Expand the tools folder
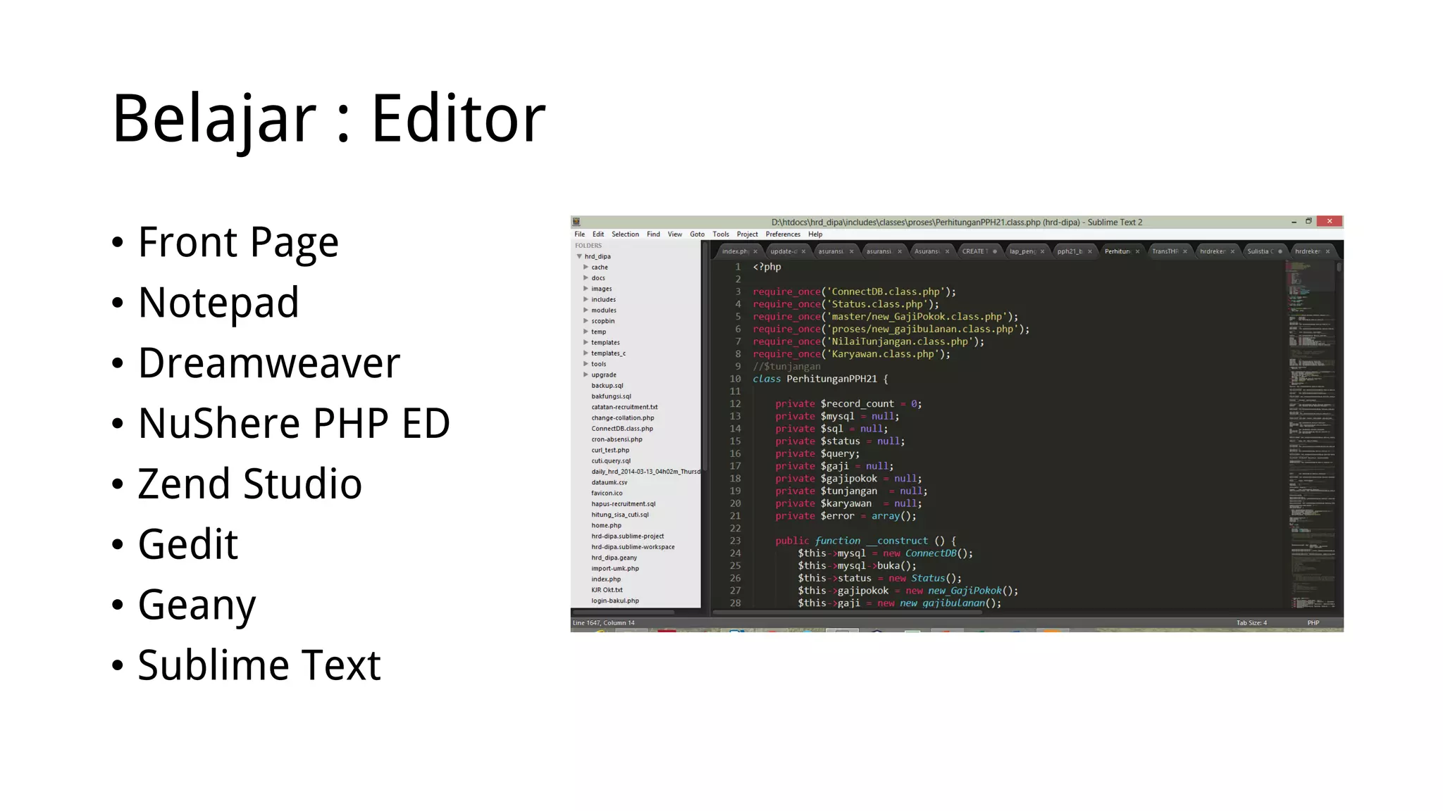The width and height of the screenshot is (1443, 811). coord(586,364)
